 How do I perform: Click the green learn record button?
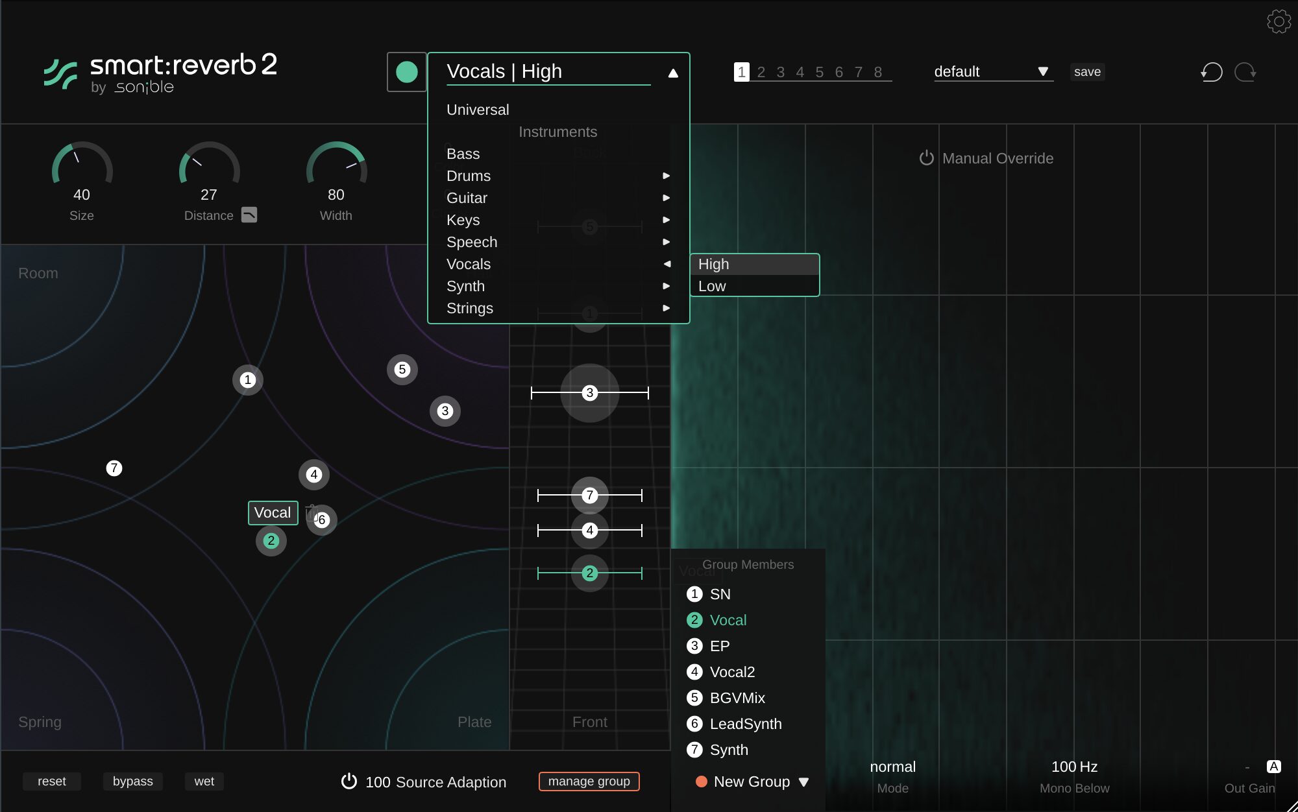tap(407, 72)
